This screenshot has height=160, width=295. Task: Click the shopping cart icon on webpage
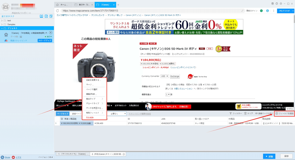(239, 106)
